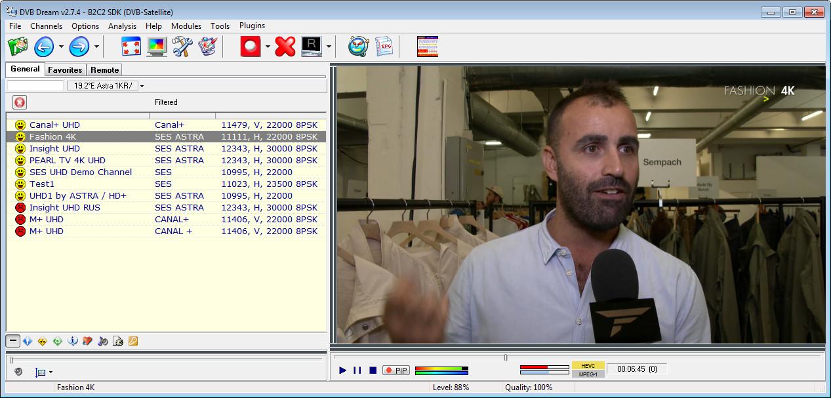Click the speaker volume icon
Screen dimensions: 831x398
click(x=18, y=372)
